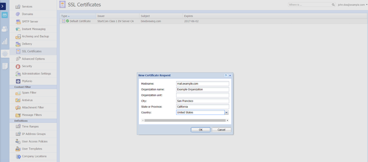Open the accounts users section icon
Image resolution: width=368 pixels, height=162 pixels.
pyautogui.click(x=4, y=29)
